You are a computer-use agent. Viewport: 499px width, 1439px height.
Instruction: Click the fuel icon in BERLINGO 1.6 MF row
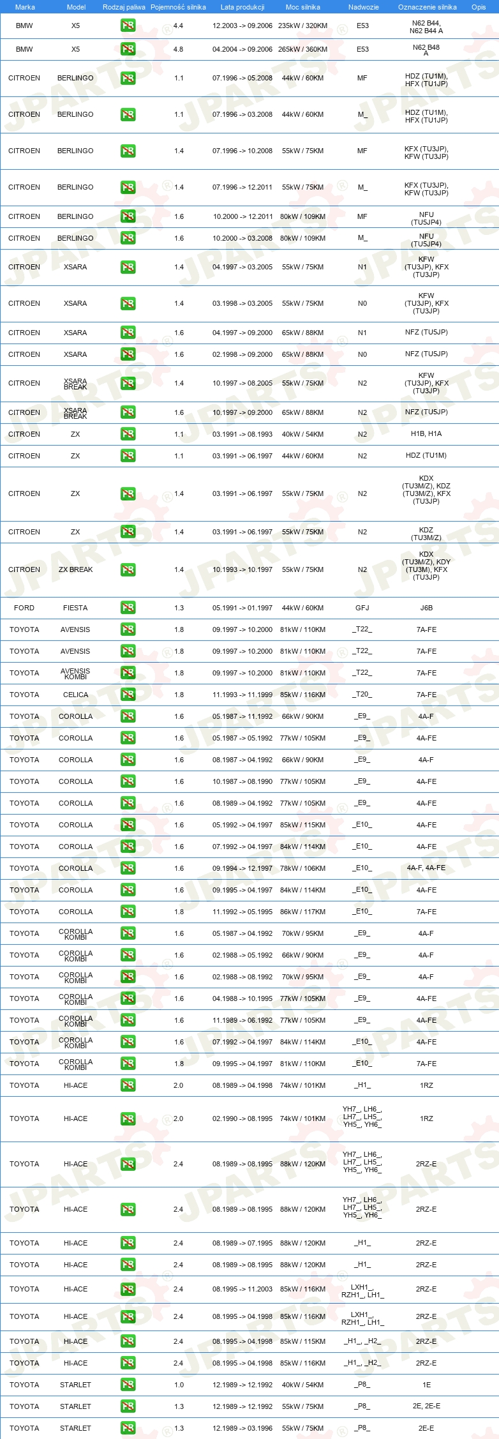pyautogui.click(x=128, y=216)
